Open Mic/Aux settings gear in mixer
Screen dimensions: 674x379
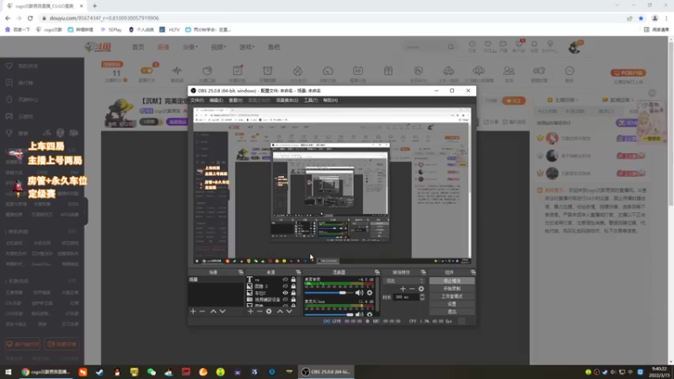tap(370, 314)
